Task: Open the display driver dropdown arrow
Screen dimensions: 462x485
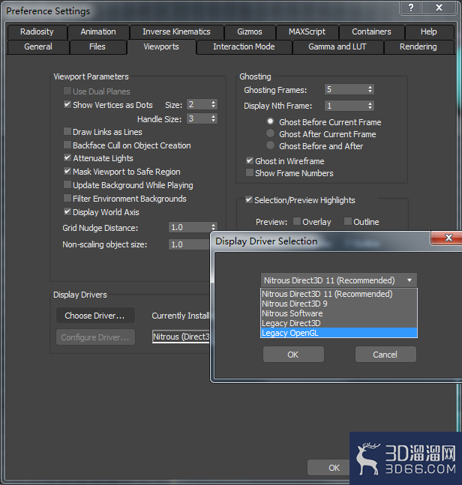Action: (x=409, y=280)
